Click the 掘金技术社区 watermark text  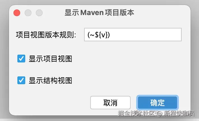click(x=137, y=113)
